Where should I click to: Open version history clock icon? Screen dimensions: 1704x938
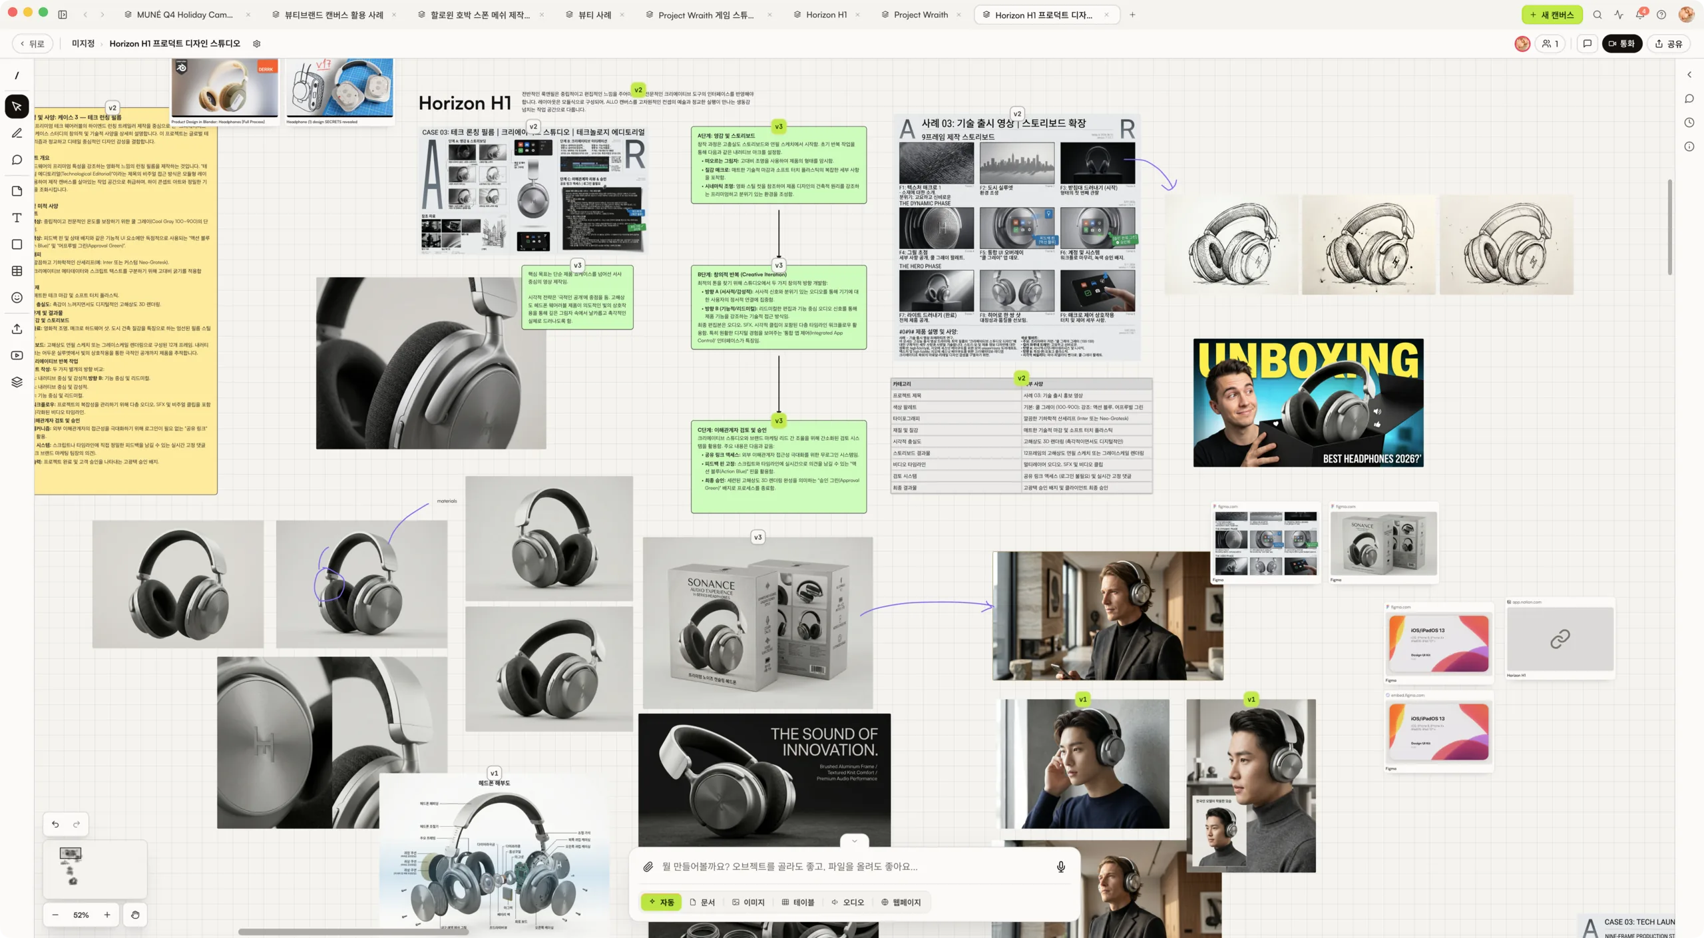1689,123
